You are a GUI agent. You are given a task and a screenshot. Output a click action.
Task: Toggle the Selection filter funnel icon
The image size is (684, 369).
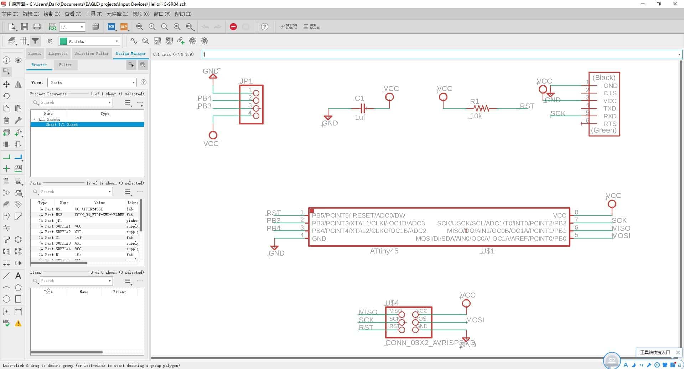point(35,41)
